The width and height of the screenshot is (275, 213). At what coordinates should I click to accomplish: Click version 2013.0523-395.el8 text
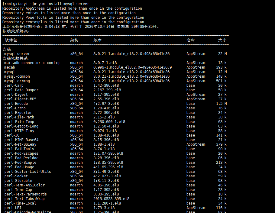[x=111, y=199]
